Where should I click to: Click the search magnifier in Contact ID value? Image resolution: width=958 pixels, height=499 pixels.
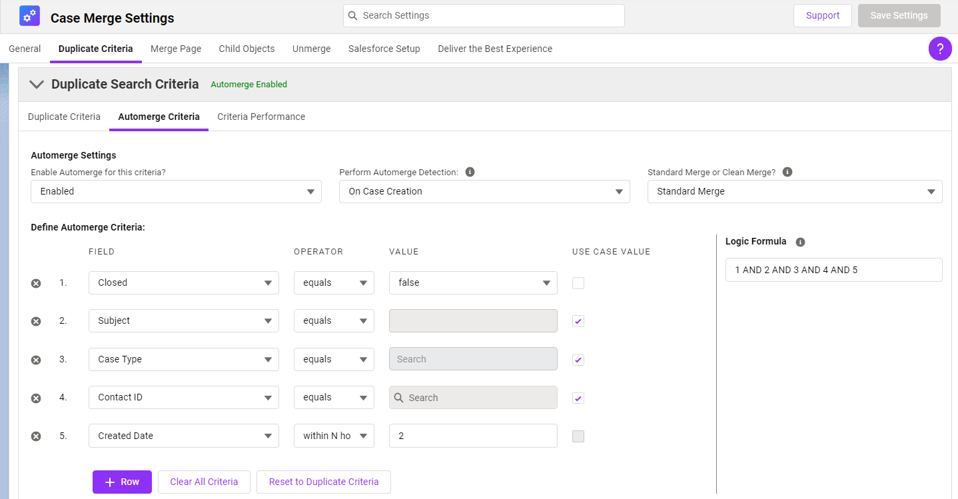[x=399, y=398]
